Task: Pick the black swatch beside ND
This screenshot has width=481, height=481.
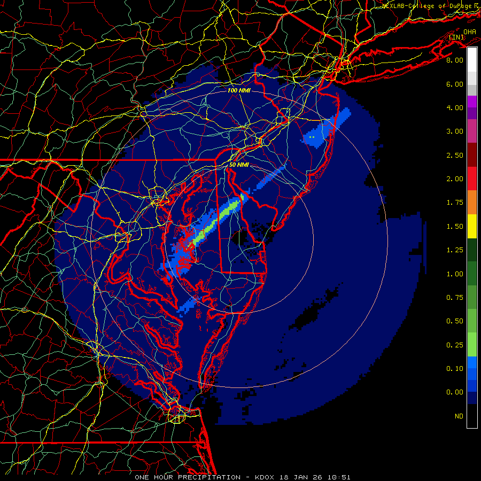Action: tap(472, 416)
